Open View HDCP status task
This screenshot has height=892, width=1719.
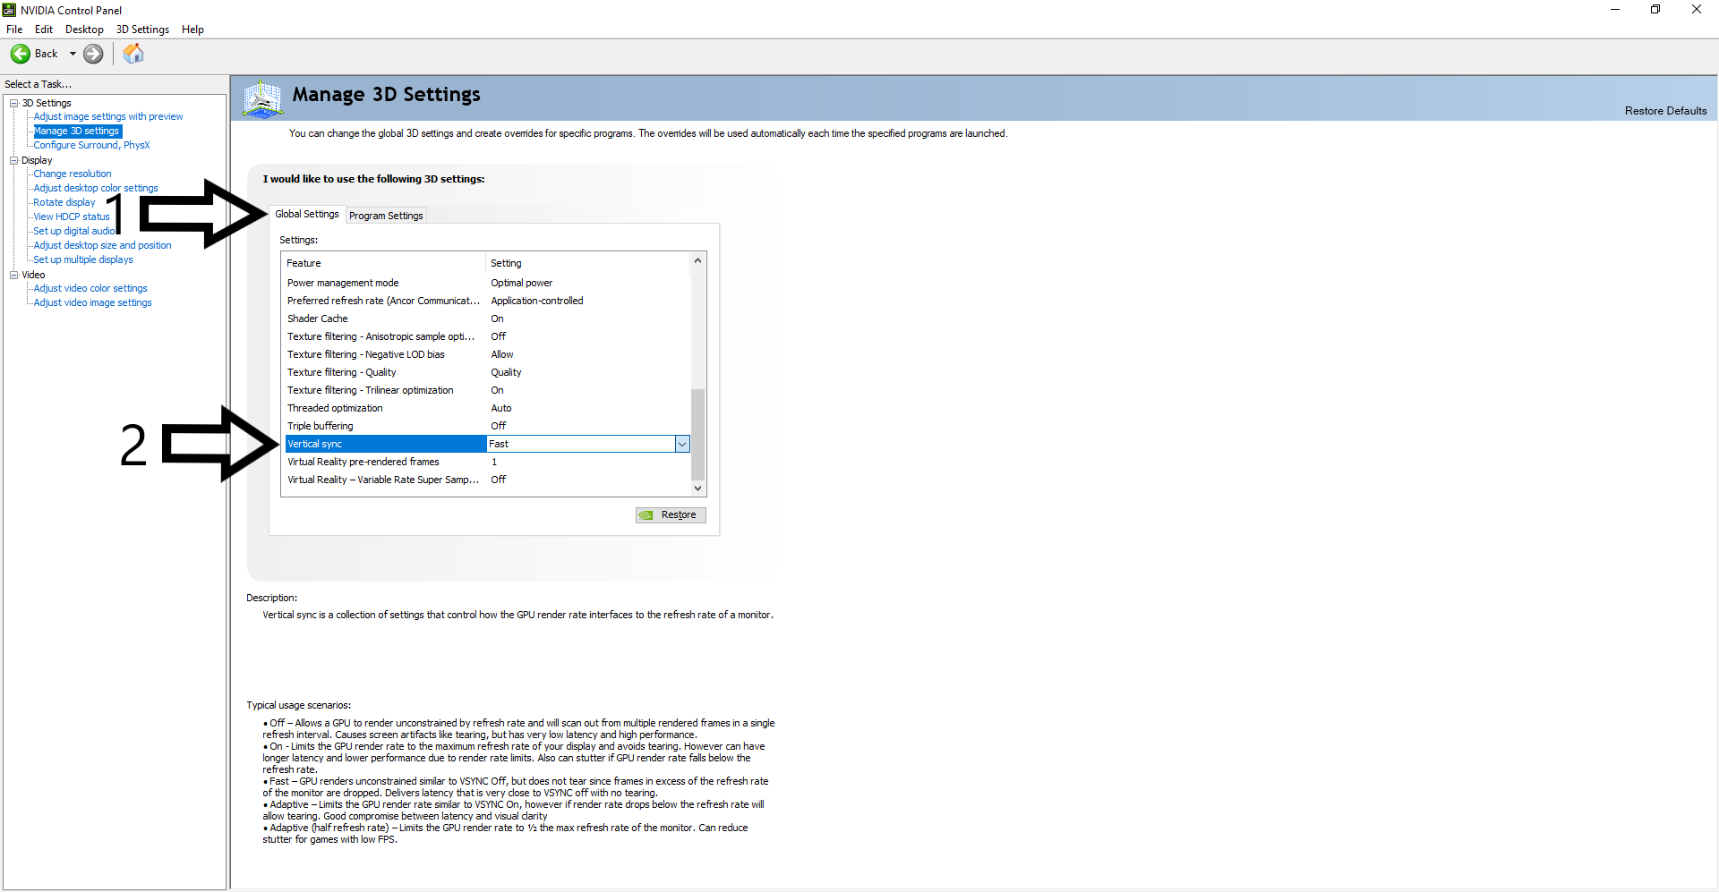coord(72,217)
